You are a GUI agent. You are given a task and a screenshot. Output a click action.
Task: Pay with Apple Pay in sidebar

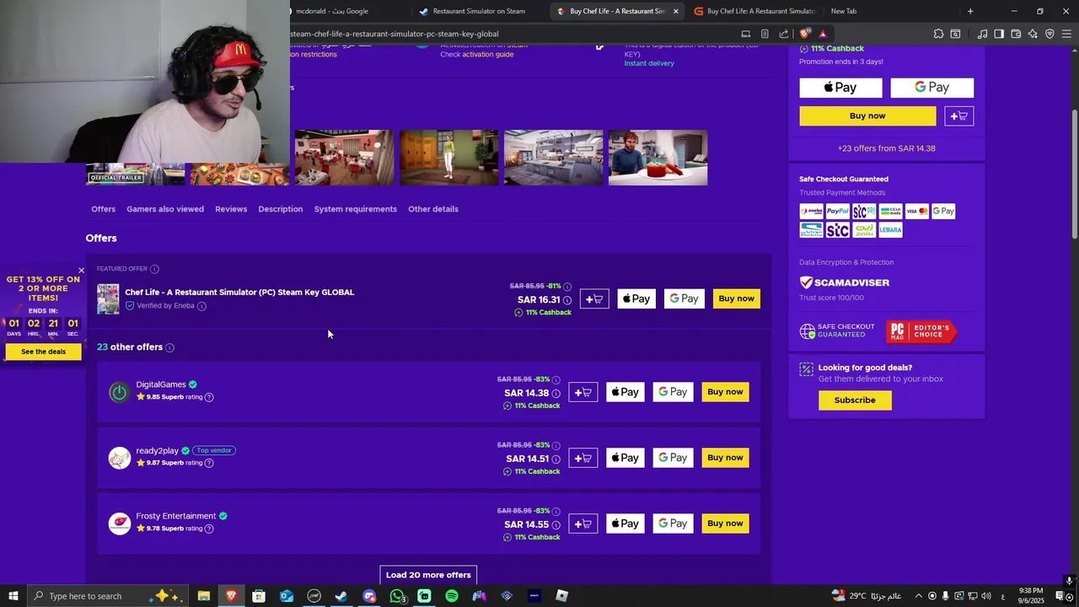coord(840,88)
